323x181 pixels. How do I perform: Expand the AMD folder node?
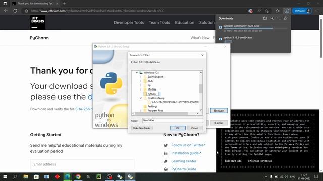pyautogui.click(x=141, y=81)
